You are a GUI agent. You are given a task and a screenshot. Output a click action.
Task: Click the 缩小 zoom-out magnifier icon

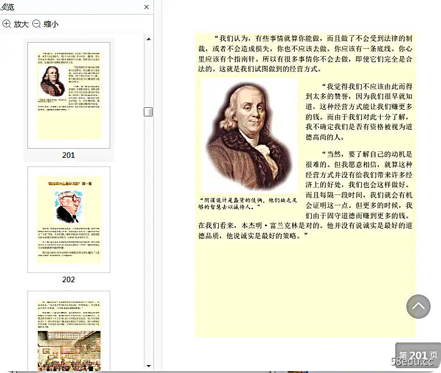point(37,24)
